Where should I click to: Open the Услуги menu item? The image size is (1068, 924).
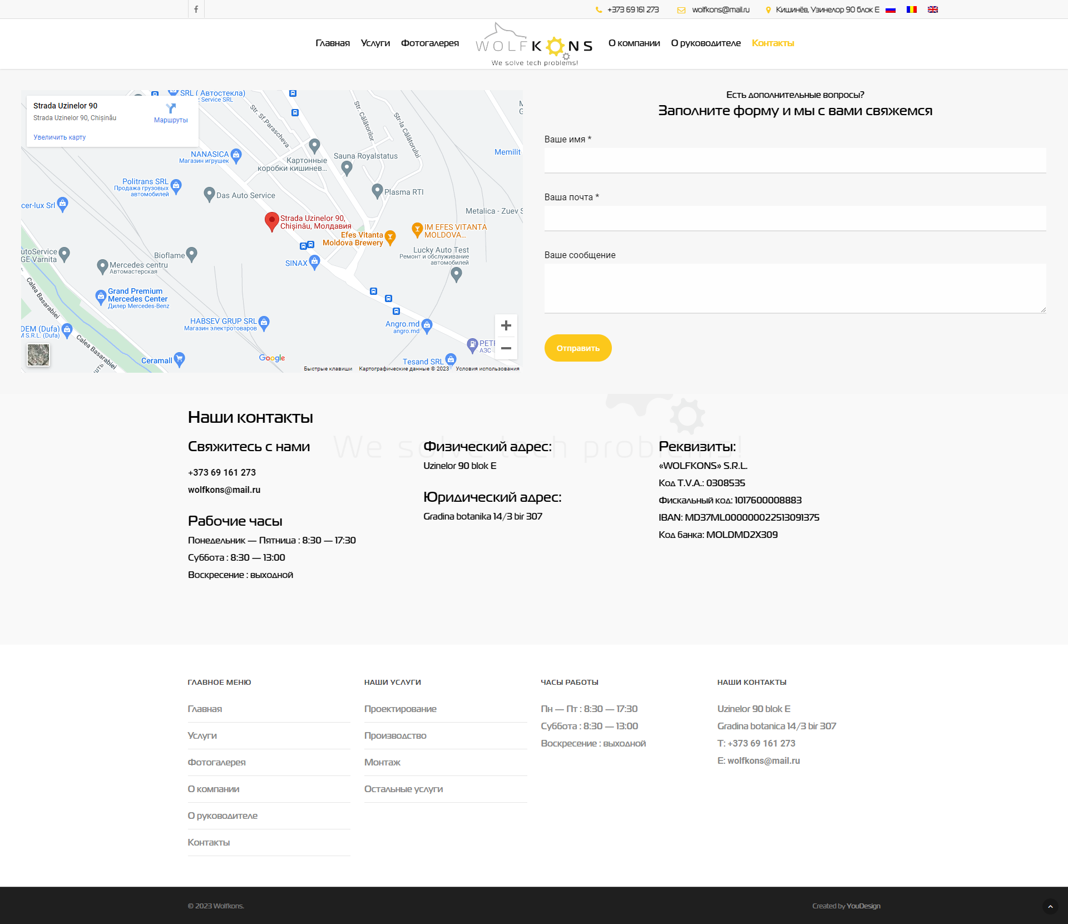375,43
